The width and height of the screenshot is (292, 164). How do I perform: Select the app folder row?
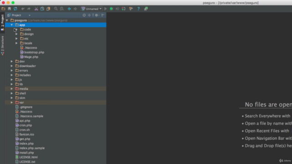[x=56, y=25]
